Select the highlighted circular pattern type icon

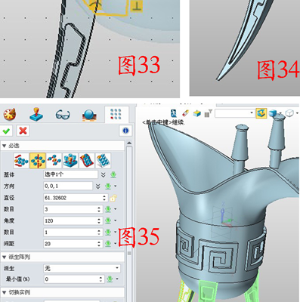[38, 160]
